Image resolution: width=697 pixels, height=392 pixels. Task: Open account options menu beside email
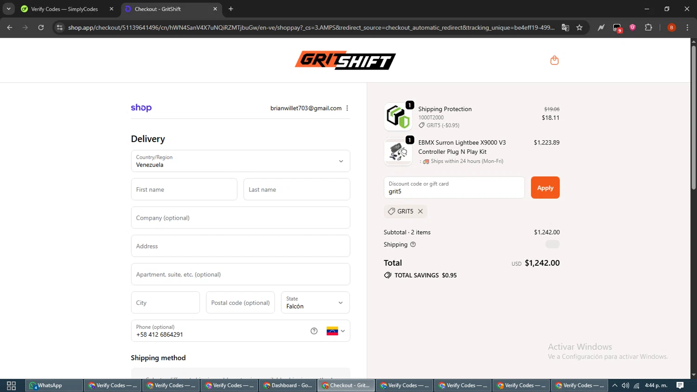(347, 108)
